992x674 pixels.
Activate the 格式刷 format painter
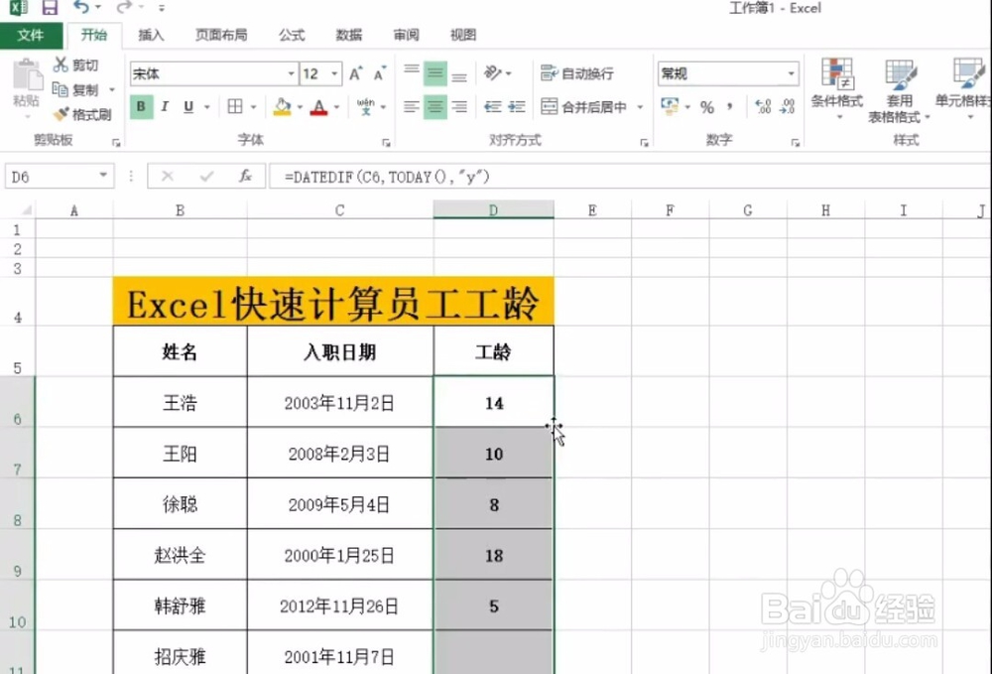[82, 114]
